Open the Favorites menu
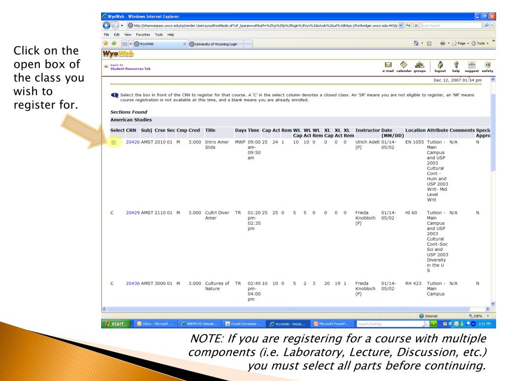Viewport: 508px width, 381px height. pos(143,35)
